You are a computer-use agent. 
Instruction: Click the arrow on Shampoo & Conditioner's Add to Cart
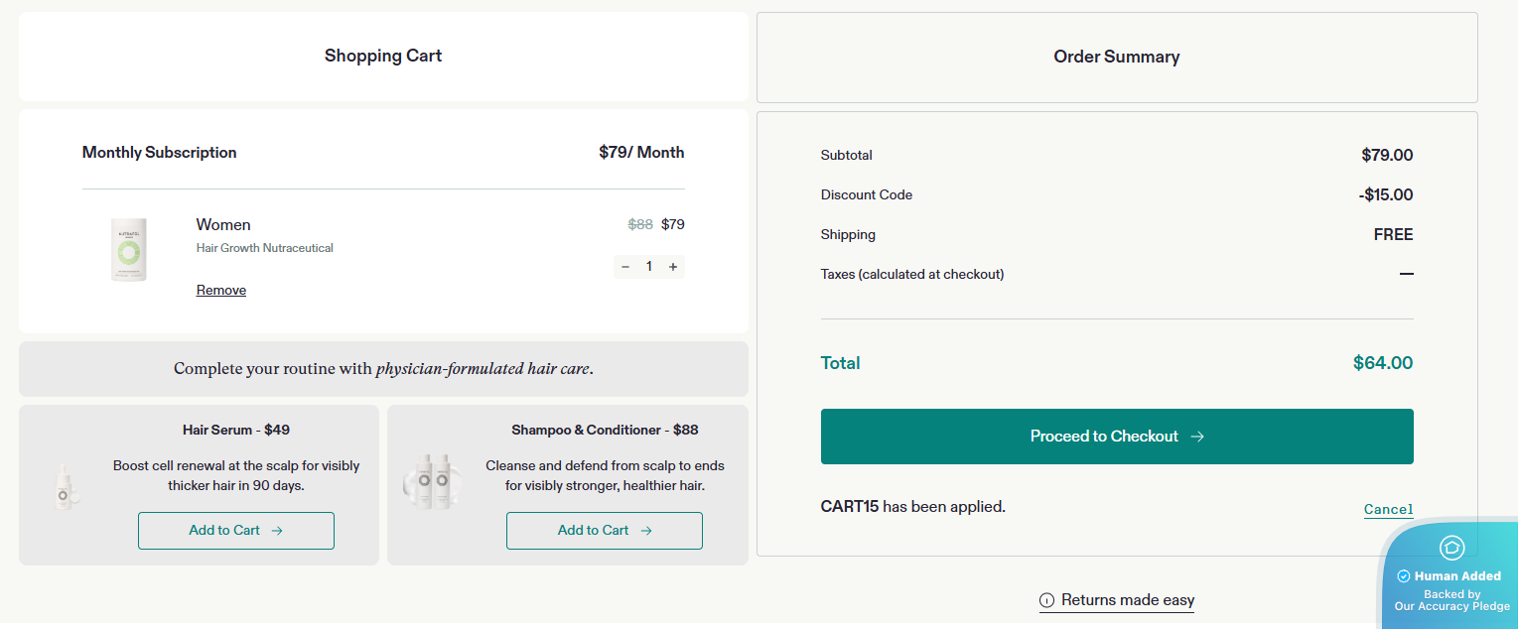pyautogui.click(x=646, y=531)
